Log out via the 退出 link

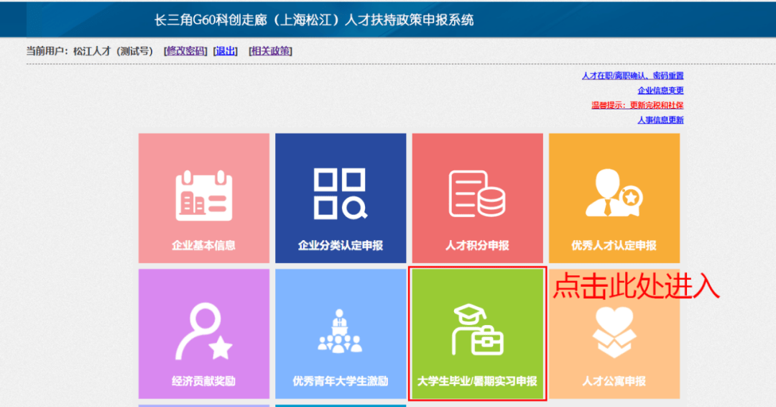tap(226, 51)
